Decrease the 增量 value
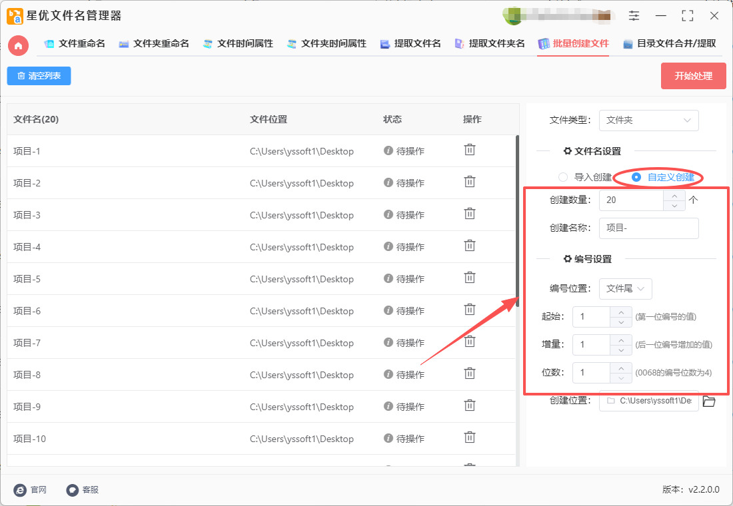Screen dimensions: 733x506 (x=621, y=350)
